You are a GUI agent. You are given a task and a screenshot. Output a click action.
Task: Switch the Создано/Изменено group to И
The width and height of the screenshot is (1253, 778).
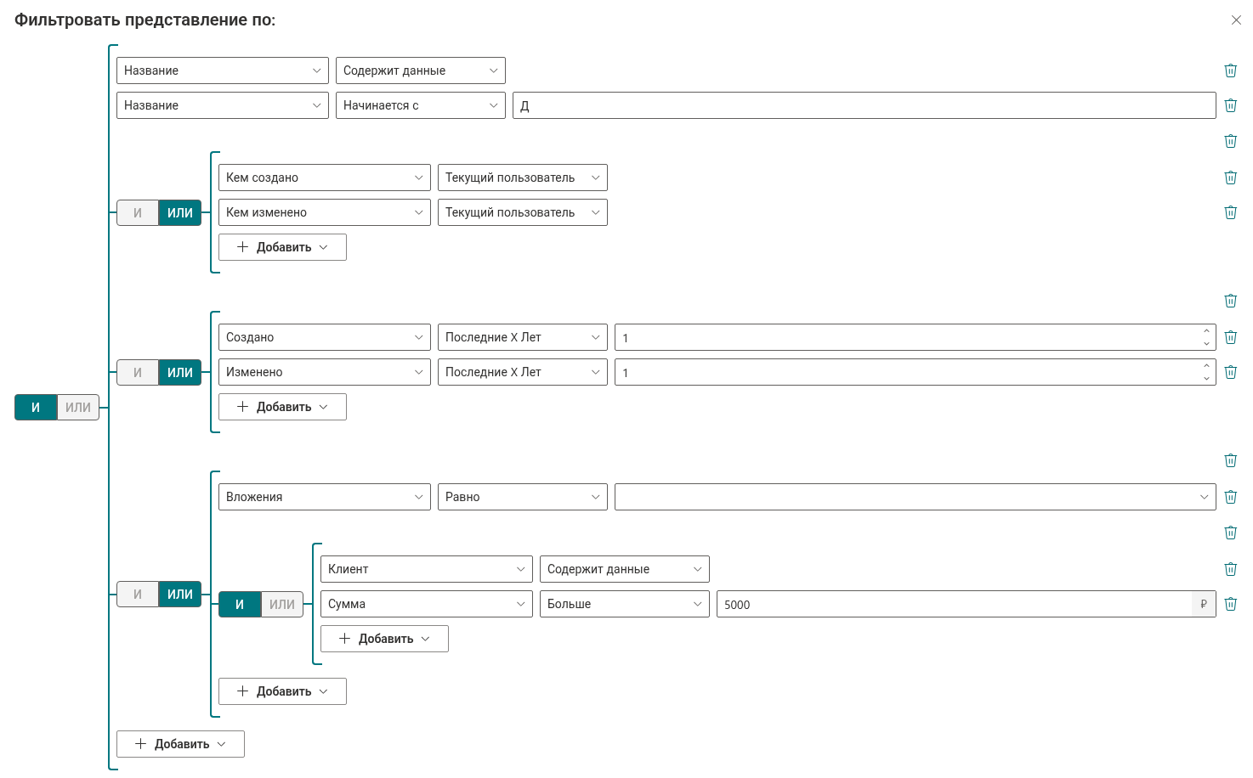click(138, 373)
